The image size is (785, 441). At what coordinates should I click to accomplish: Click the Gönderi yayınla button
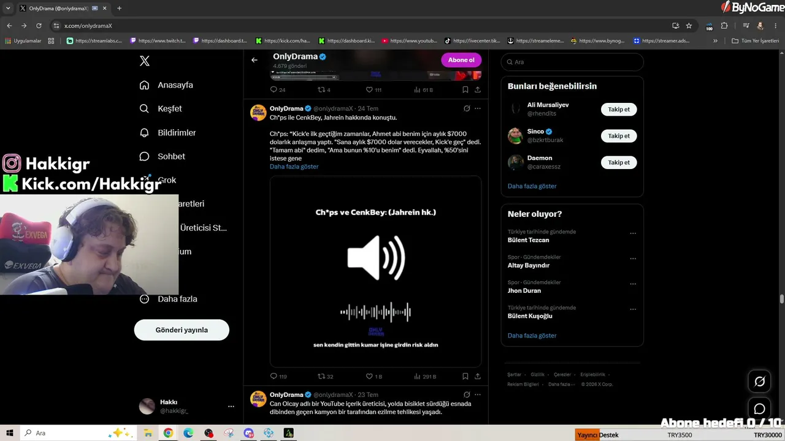tap(182, 330)
